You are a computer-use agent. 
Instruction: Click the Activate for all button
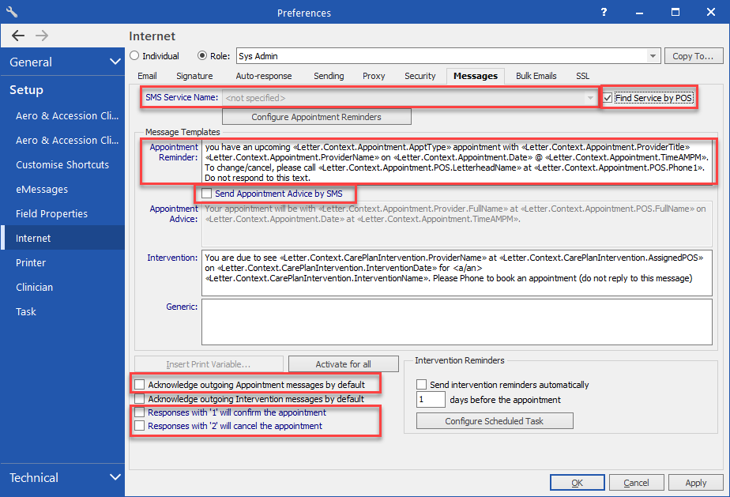[x=344, y=364]
